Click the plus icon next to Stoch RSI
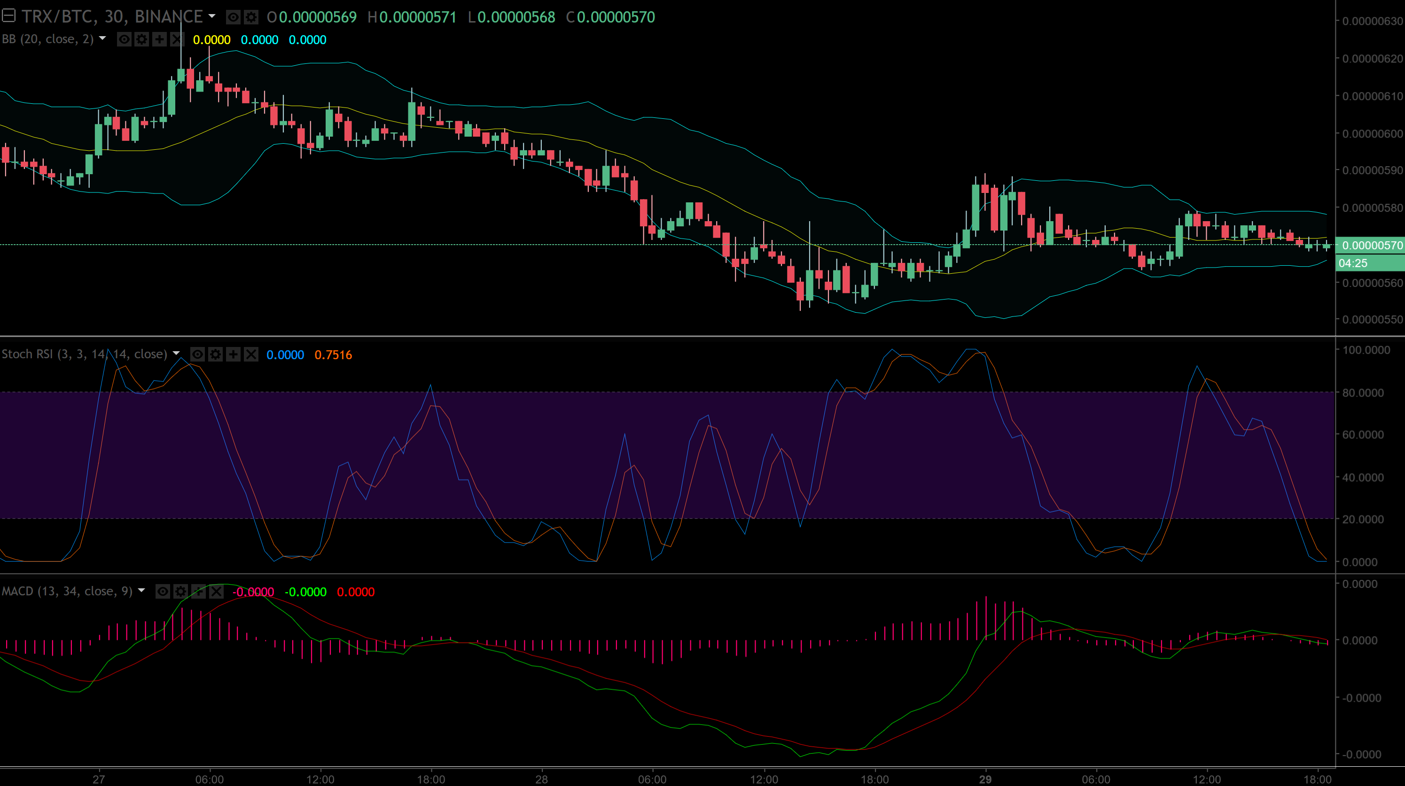This screenshot has height=786, width=1405. (234, 354)
